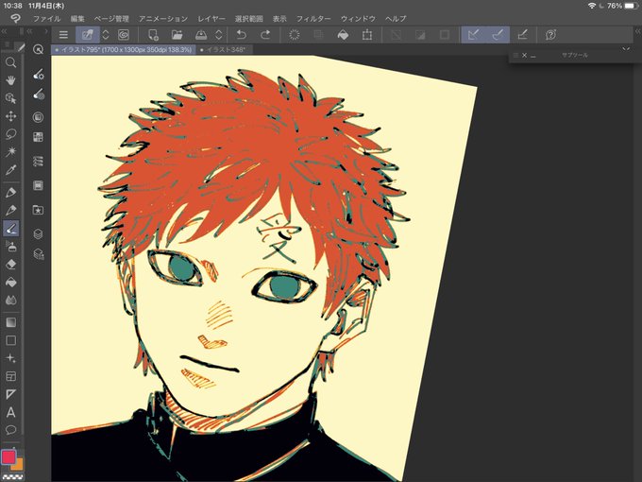
Task: Select the Hand move-view tool
Action: [x=10, y=80]
